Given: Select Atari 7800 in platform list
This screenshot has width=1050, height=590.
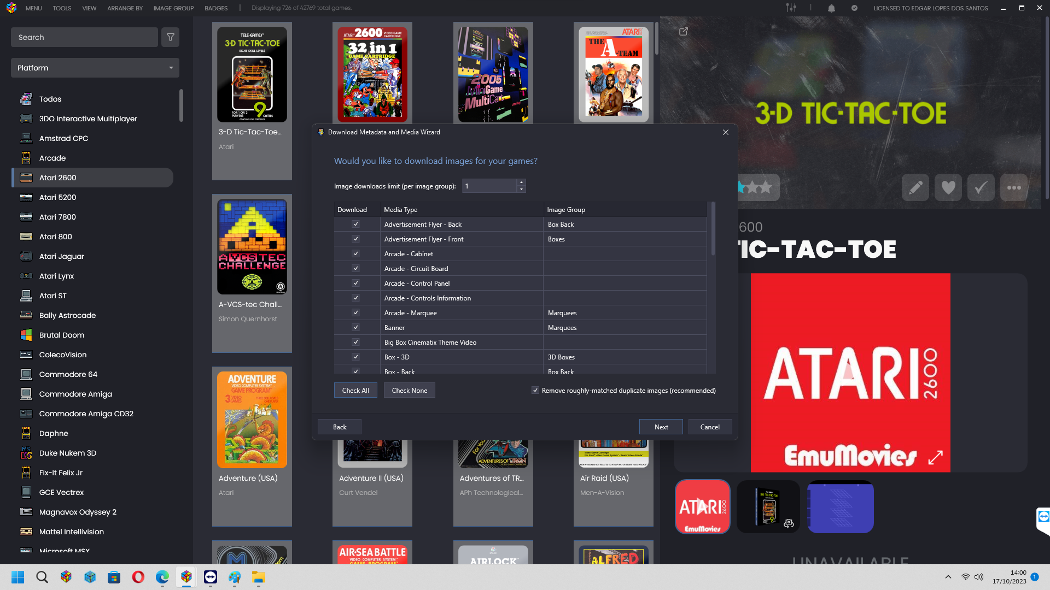Looking at the screenshot, I should [92, 217].
